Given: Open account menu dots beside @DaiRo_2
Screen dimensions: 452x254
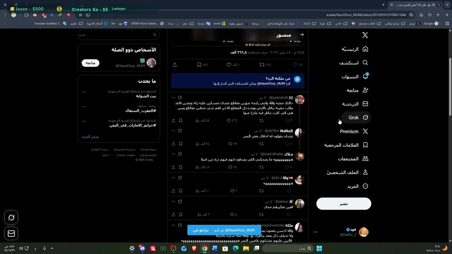Looking at the screenshot, I should coord(315,232).
